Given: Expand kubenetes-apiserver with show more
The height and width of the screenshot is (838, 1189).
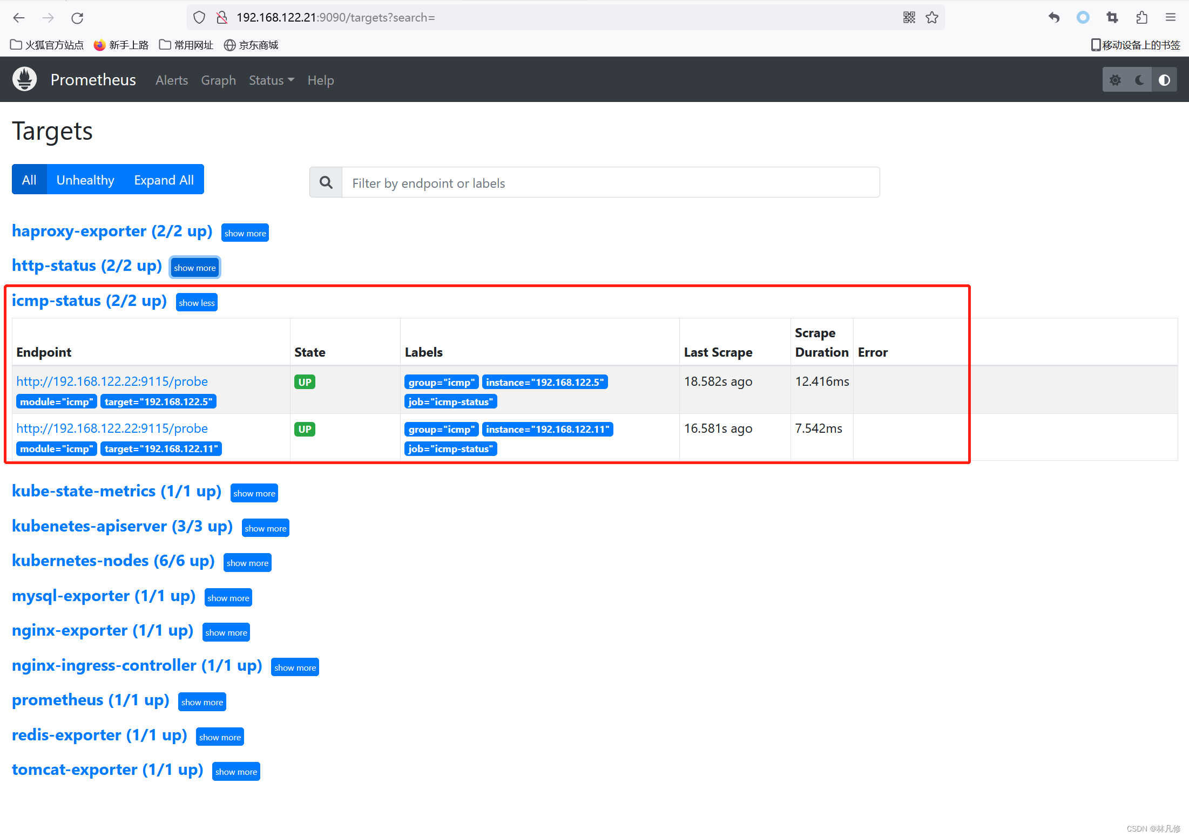Looking at the screenshot, I should click(x=266, y=528).
